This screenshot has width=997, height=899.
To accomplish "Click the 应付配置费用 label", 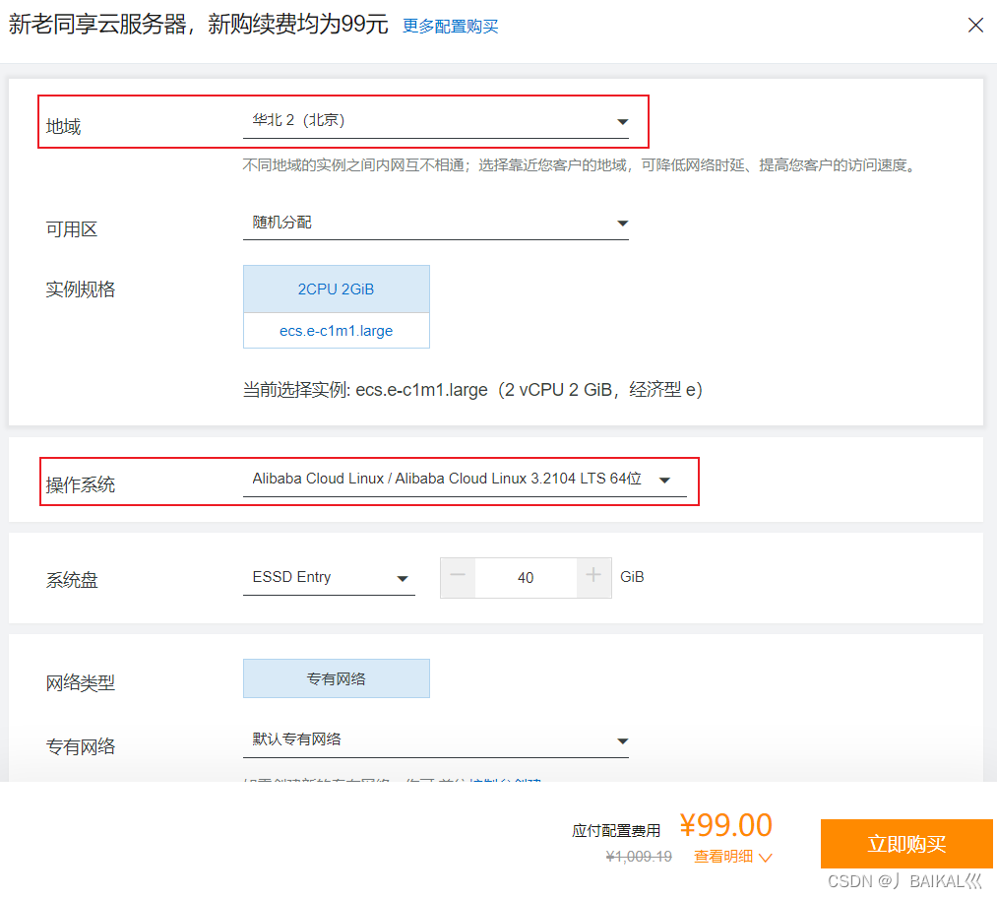I will tap(615, 831).
